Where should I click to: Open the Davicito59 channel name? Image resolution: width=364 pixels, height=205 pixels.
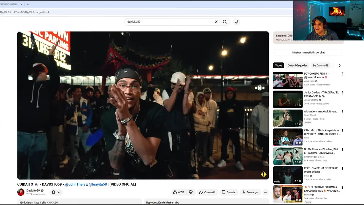33,190
